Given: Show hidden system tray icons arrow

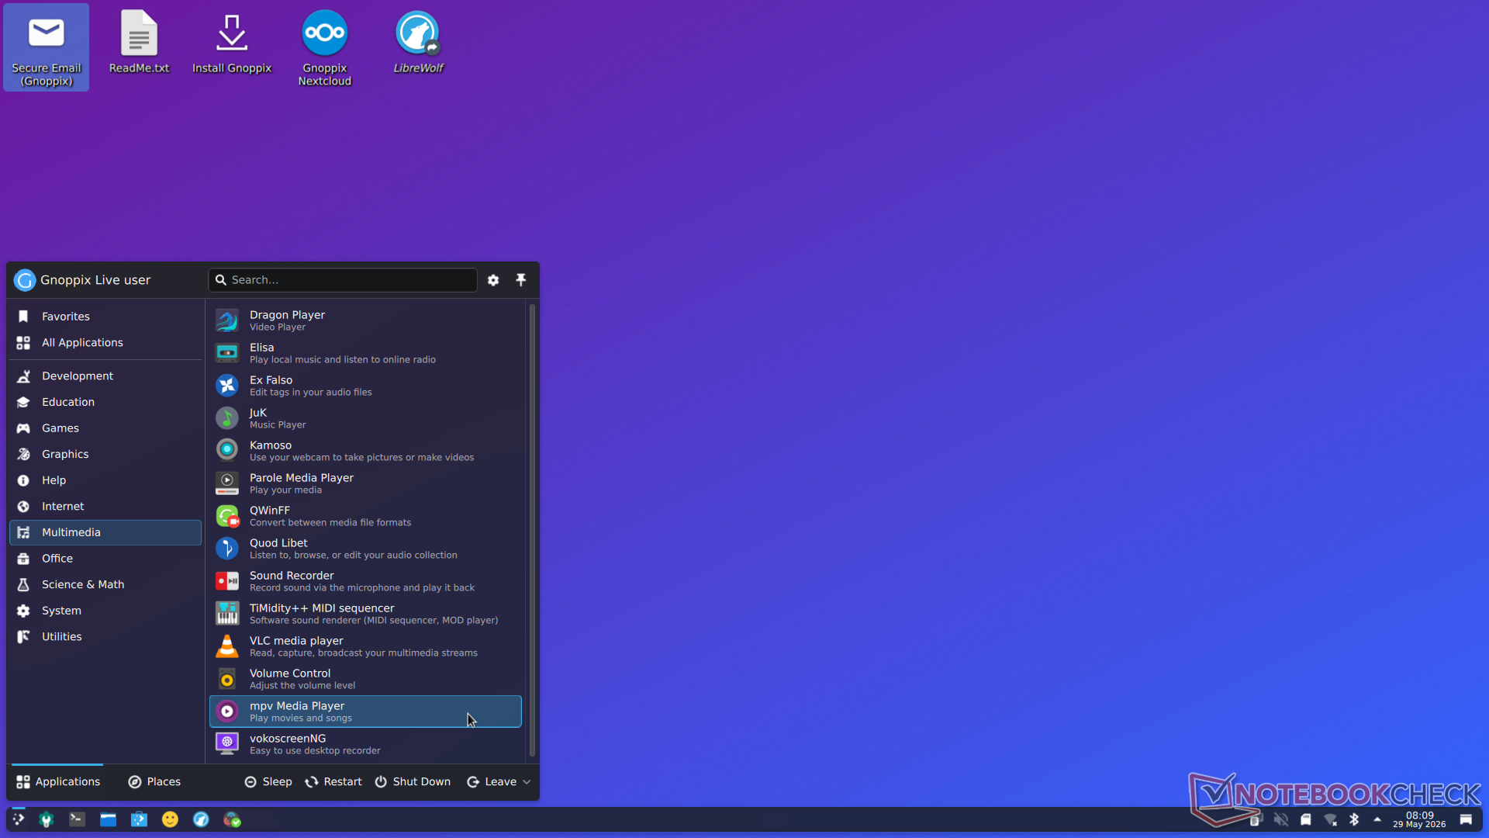Looking at the screenshot, I should point(1377,819).
